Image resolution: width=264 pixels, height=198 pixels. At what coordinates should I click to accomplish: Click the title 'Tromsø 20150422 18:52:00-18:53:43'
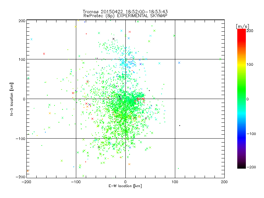tap(125, 12)
